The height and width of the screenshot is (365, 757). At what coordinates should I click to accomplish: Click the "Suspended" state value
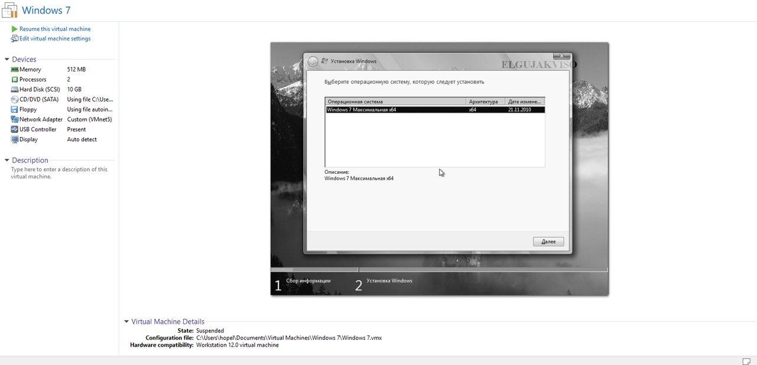point(210,331)
